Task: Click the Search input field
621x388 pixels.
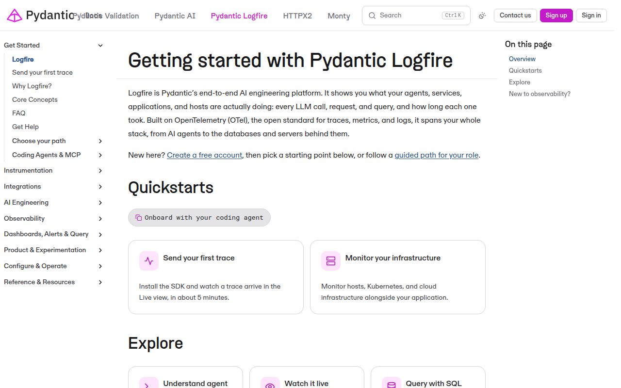Action: (x=416, y=16)
